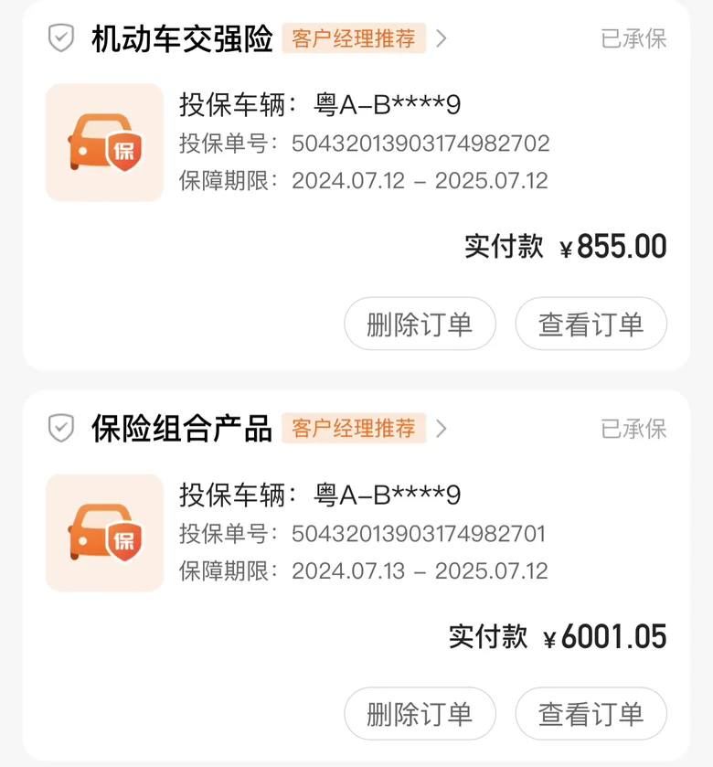Open the 保险组合产品 order title
This screenshot has height=767, width=713.
coord(182,429)
